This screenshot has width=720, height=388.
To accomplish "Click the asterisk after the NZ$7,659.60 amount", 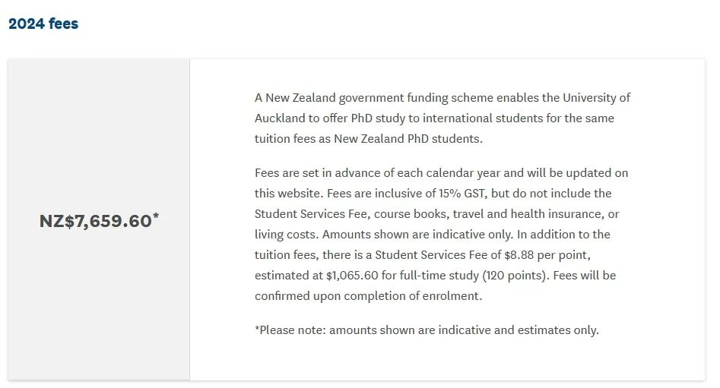I will pyautogui.click(x=156, y=216).
